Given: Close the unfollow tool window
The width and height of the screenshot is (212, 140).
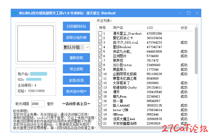Looking at the screenshot, I should tap(197, 13).
